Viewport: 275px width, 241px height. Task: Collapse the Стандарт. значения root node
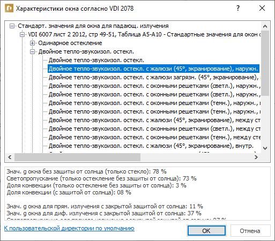tap(12, 26)
